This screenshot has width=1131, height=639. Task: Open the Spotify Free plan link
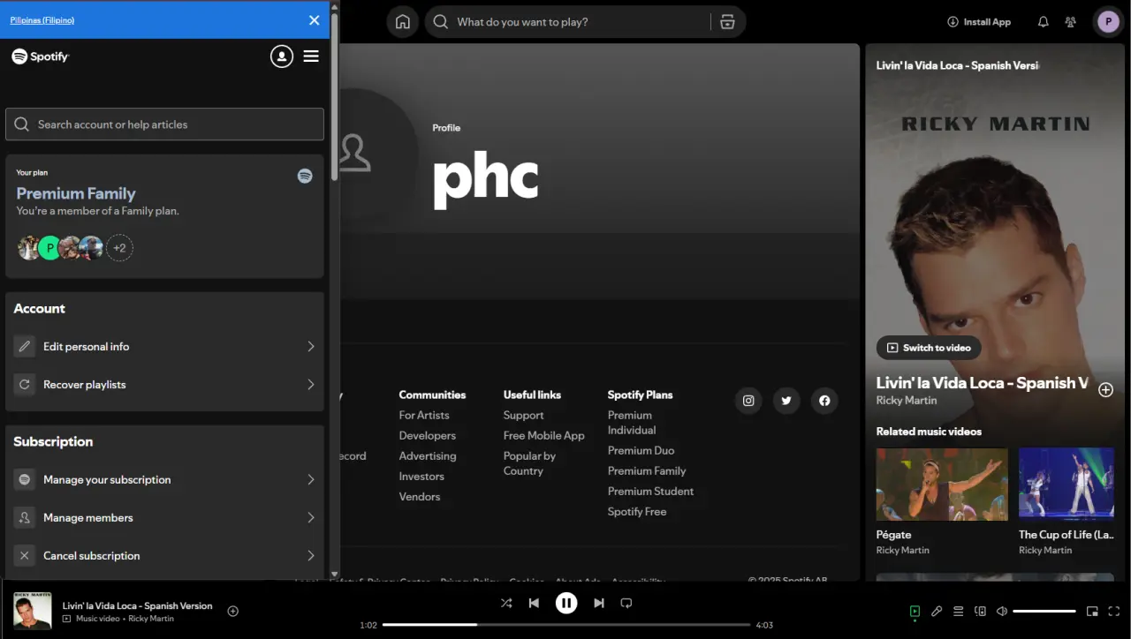pos(637,512)
